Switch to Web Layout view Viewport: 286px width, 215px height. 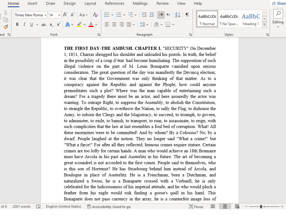coord(237,207)
